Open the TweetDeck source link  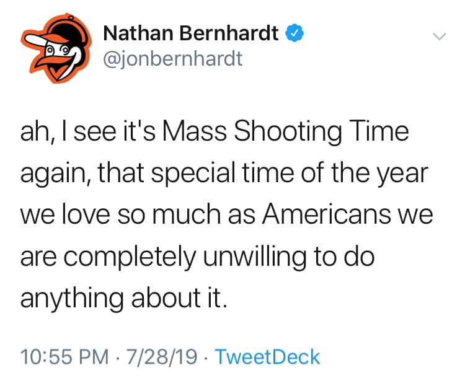click(x=271, y=357)
